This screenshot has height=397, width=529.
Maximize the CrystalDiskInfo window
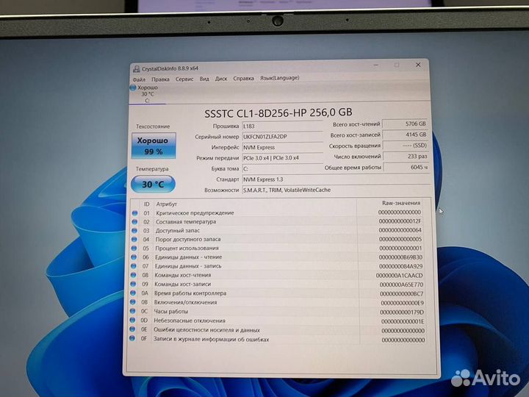[x=397, y=65]
